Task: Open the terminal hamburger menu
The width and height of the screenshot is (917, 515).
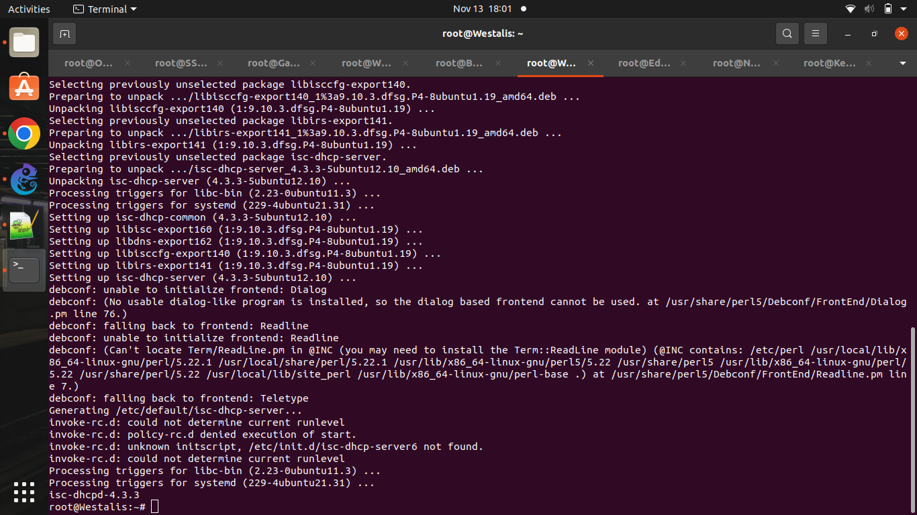Action: click(x=816, y=34)
